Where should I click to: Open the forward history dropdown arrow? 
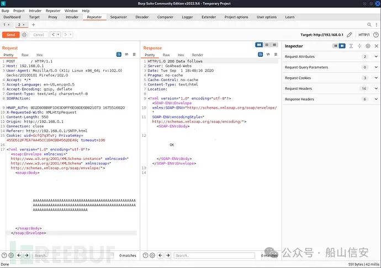71,35
